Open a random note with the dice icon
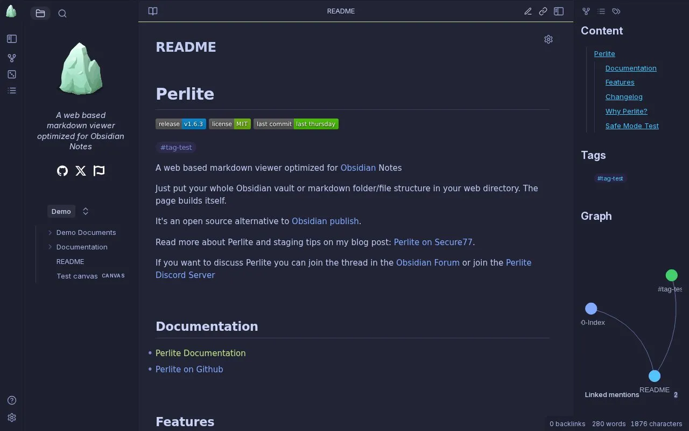The image size is (689, 431). [x=12, y=74]
